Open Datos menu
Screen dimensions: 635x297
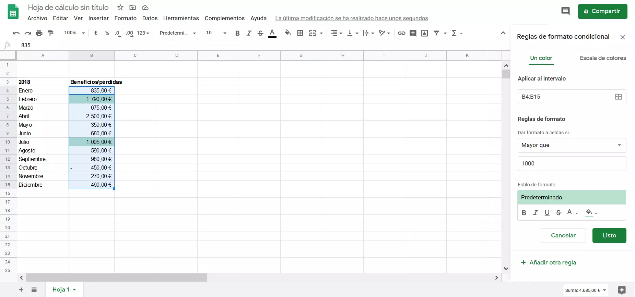click(x=150, y=18)
